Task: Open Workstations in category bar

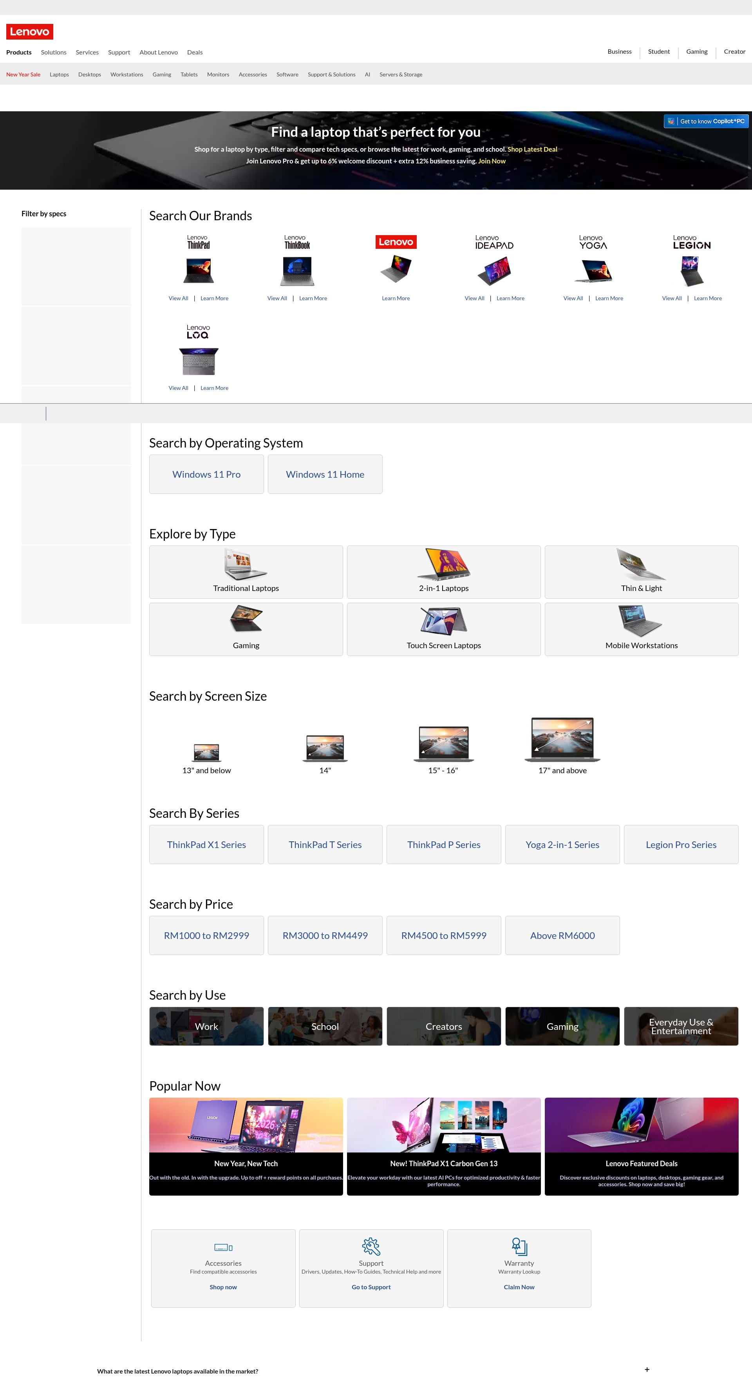Action: [127, 74]
